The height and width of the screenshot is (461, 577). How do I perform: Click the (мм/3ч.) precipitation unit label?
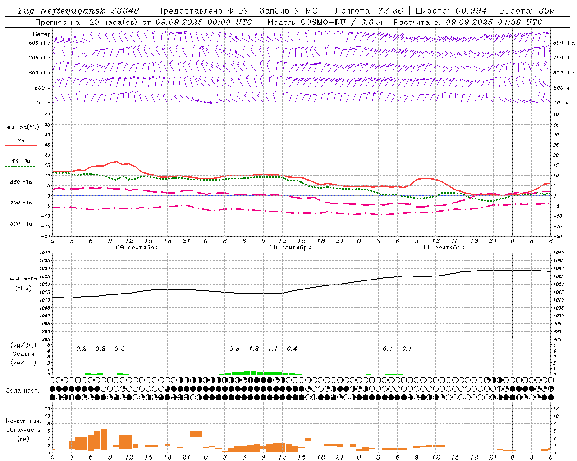[x=23, y=345]
